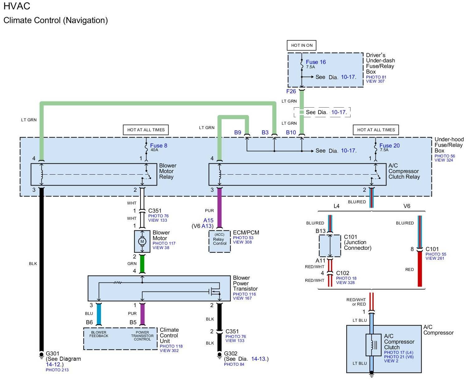Open VIEW 308 for ECM/PCM
The width and height of the screenshot is (468, 381).
tap(242, 242)
